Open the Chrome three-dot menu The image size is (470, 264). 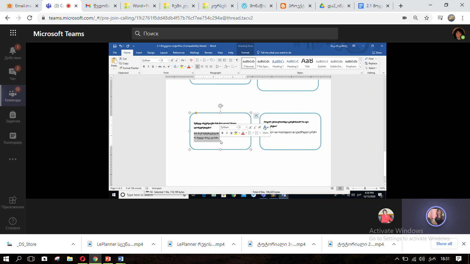pyautogui.click(x=463, y=18)
